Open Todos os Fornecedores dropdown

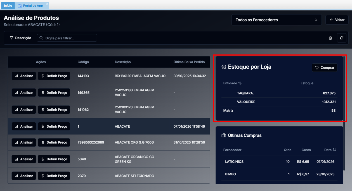click(276, 20)
